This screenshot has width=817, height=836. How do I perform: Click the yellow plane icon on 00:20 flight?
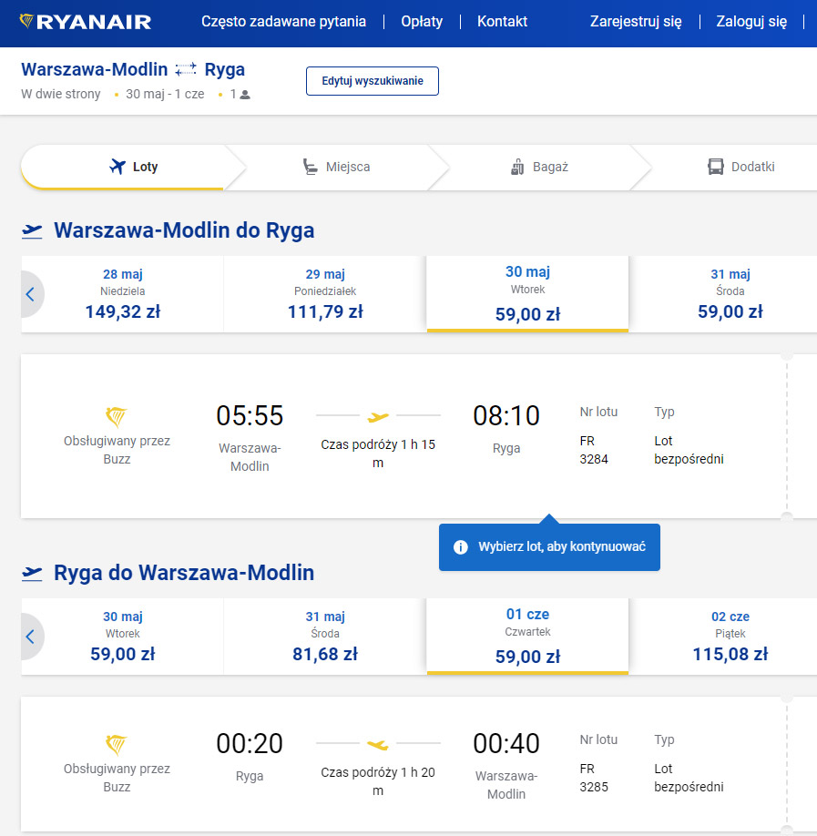[378, 745]
